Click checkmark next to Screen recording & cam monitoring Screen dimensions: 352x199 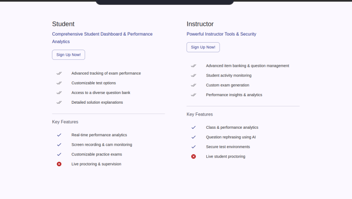(x=59, y=145)
